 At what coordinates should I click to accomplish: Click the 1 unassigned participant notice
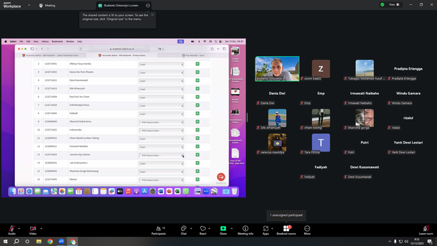[x=286, y=215]
